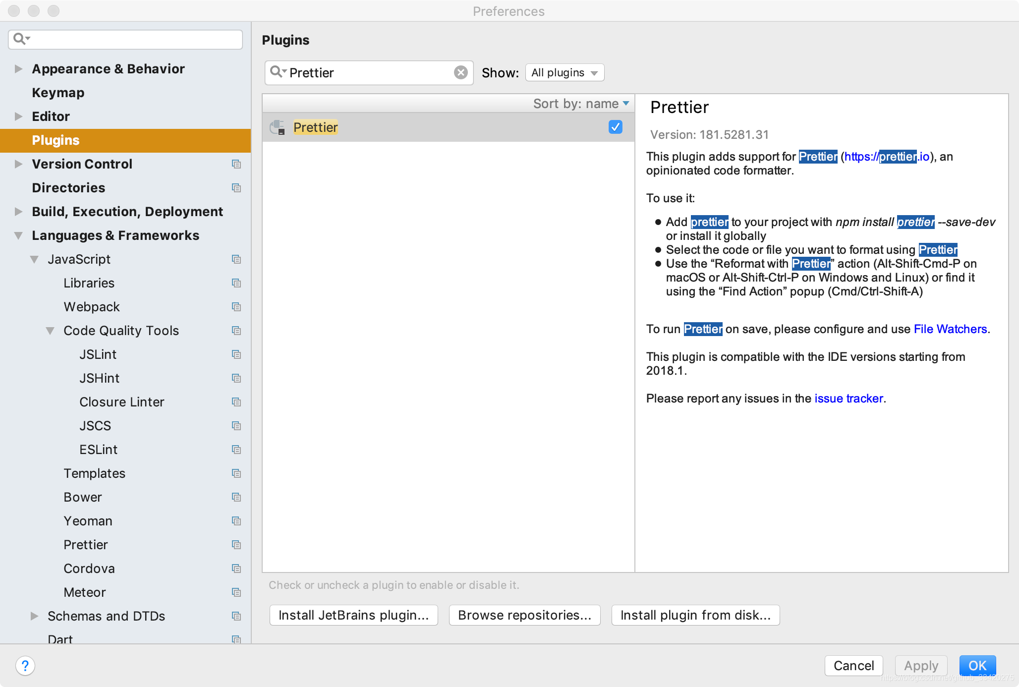Focus the settings search field
Image resolution: width=1019 pixels, height=687 pixels.
125,39
